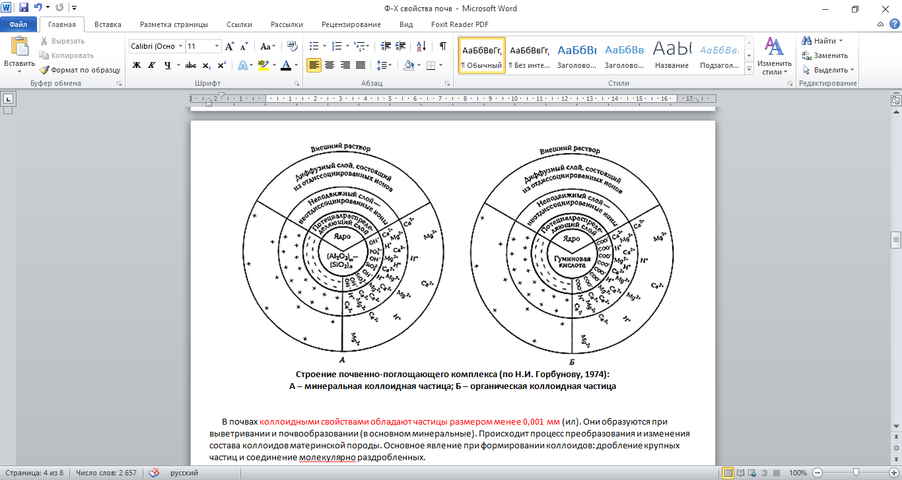Switch to the Разметка страницы tab
The image size is (902, 480).
click(x=174, y=24)
